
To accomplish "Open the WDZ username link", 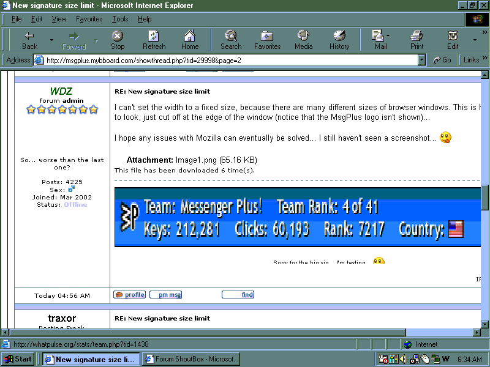I will coord(61,91).
